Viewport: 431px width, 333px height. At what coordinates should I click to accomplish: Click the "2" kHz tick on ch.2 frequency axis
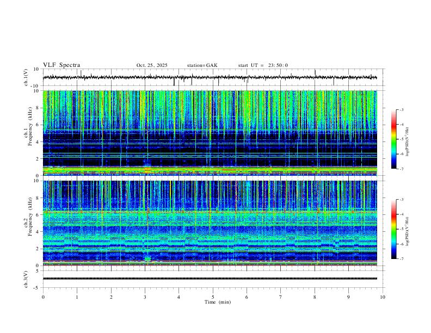point(38,249)
